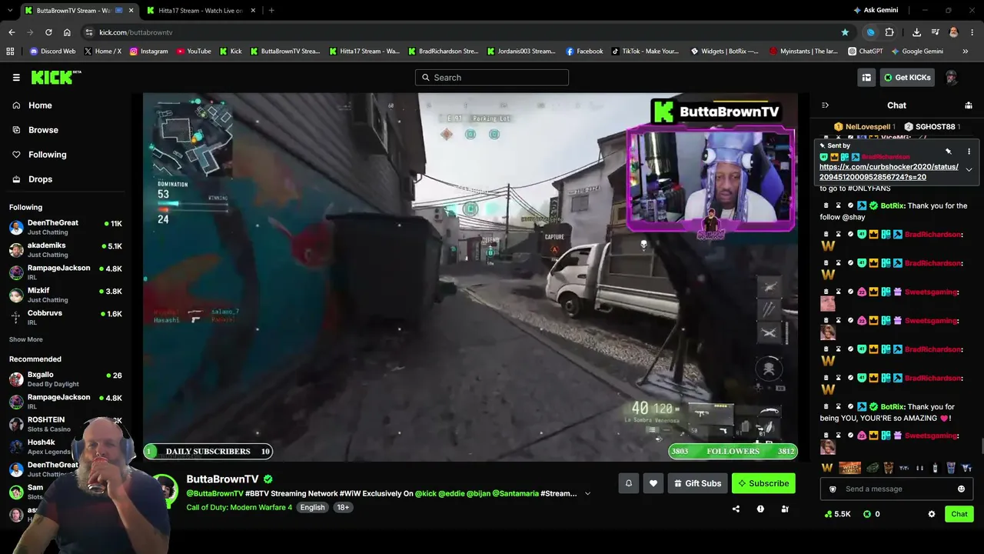Image resolution: width=984 pixels, height=554 pixels.
Task: Reload the page in Chrome
Action: point(48,32)
